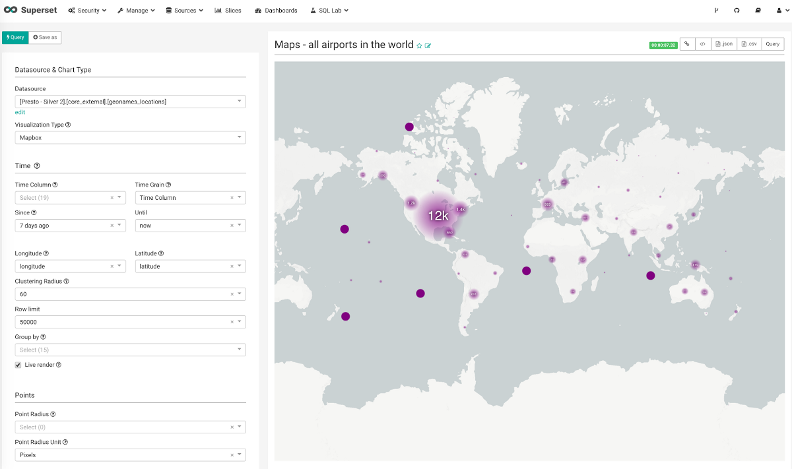Viewport: 792px width, 469px height.
Task: Open the SQL Lab menu
Action: pos(329,11)
